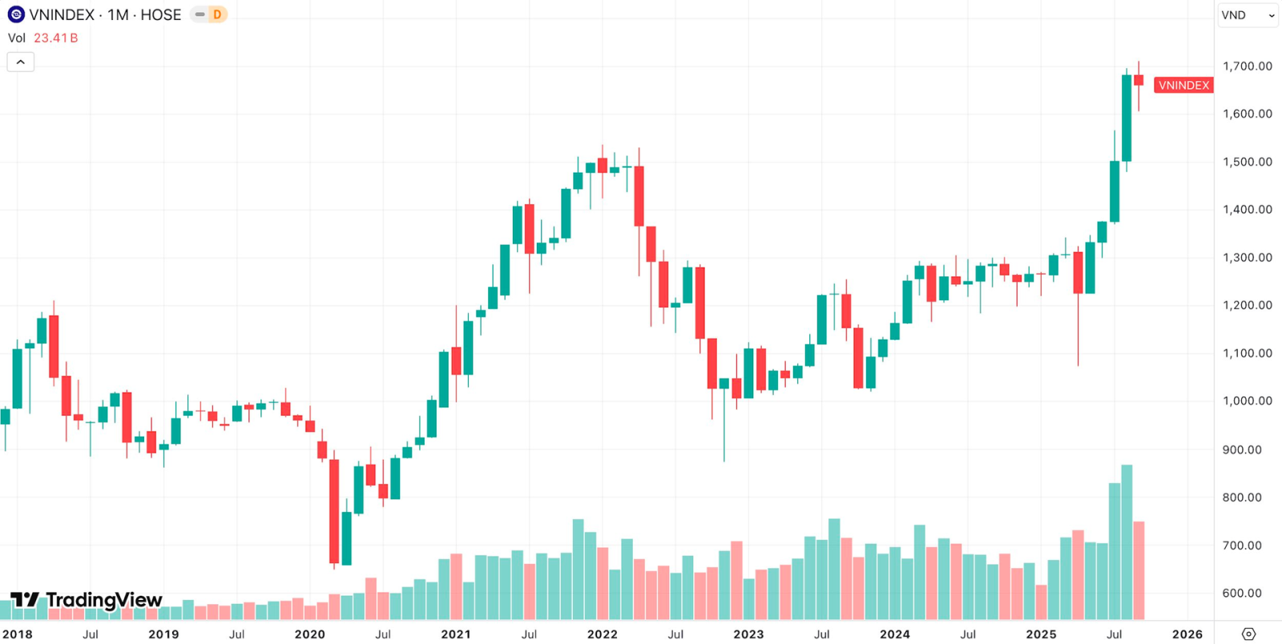Click the red VNINDEX price label
1282x644 pixels.
(x=1183, y=85)
